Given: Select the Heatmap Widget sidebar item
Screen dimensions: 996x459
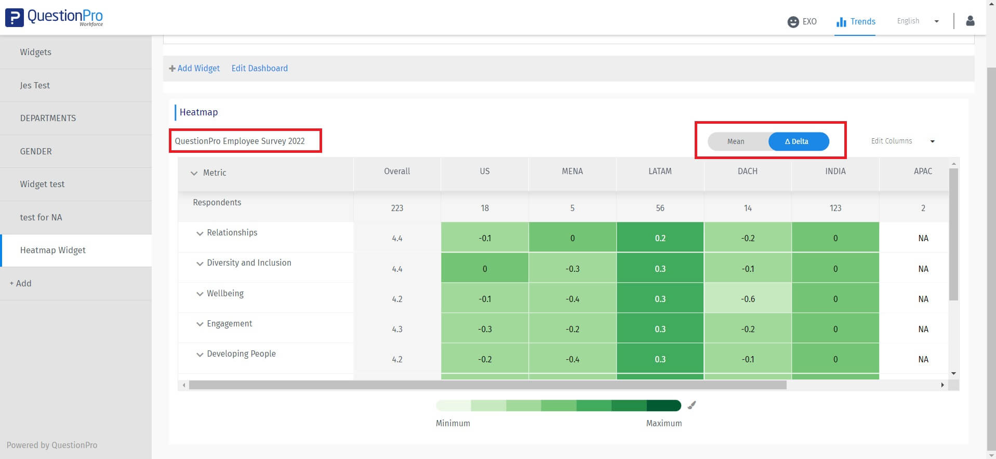Looking at the screenshot, I should [76, 250].
